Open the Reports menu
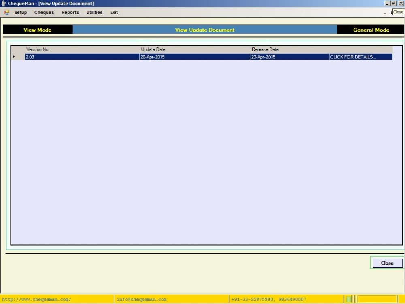The width and height of the screenshot is (405, 304). click(70, 12)
